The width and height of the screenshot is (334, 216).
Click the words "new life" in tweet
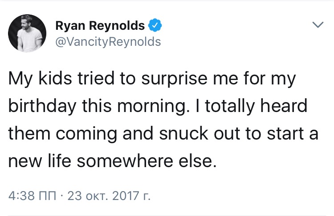(40, 160)
